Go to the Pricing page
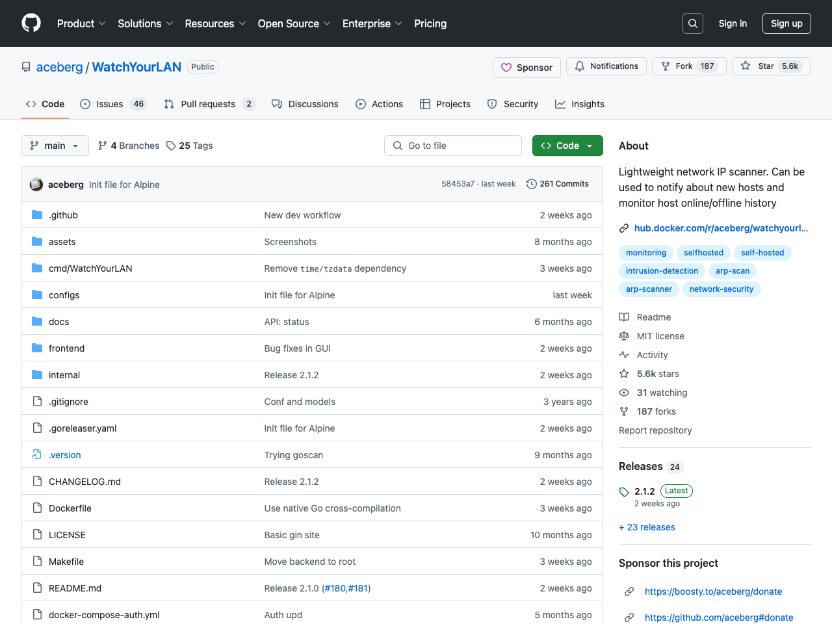 430,23
